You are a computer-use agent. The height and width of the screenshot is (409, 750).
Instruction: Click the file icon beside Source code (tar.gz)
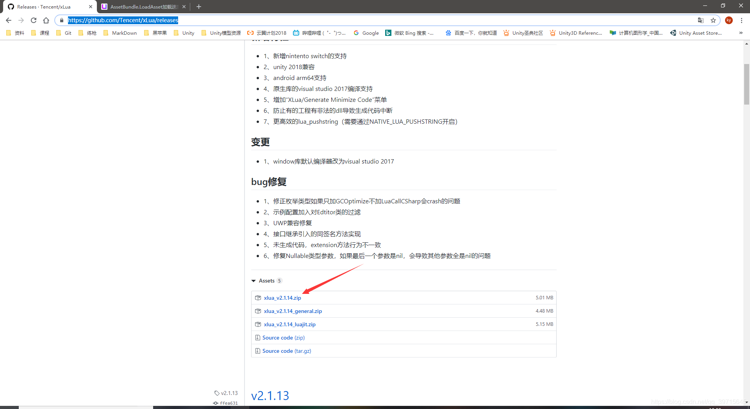[x=257, y=351]
